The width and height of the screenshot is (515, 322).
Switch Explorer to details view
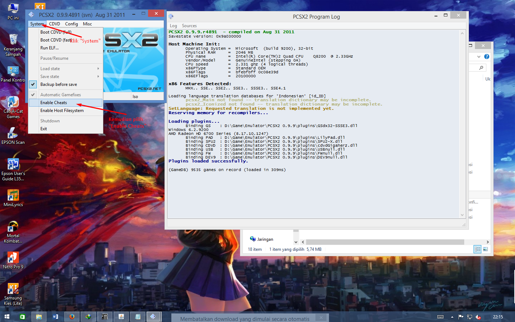point(477,249)
